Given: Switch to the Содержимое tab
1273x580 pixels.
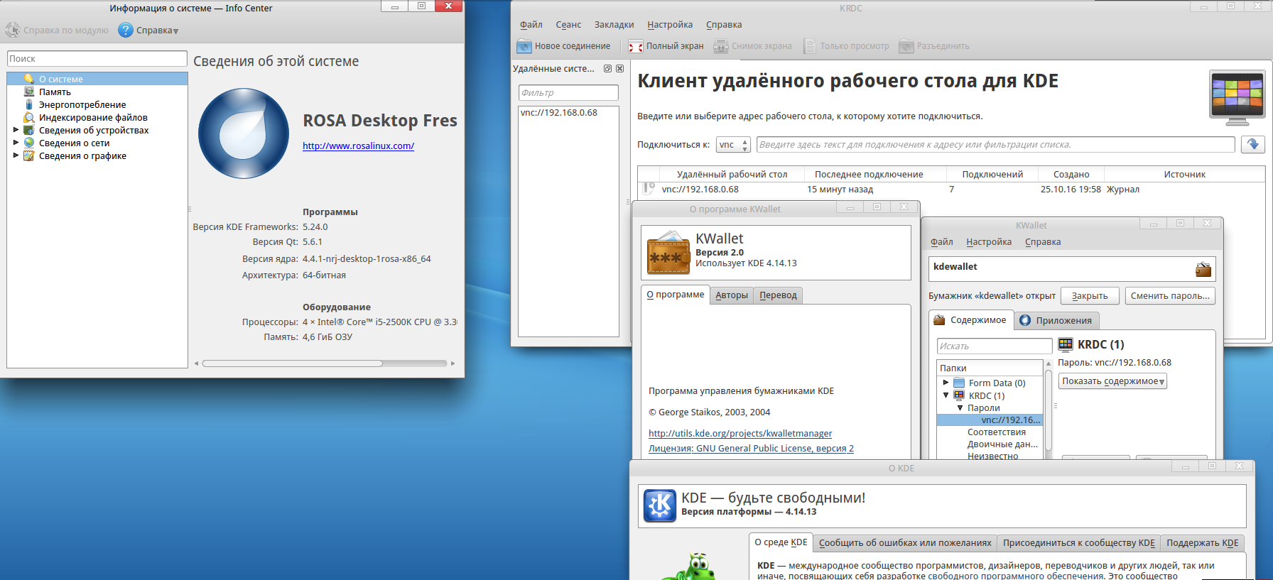Looking at the screenshot, I should click(x=970, y=320).
